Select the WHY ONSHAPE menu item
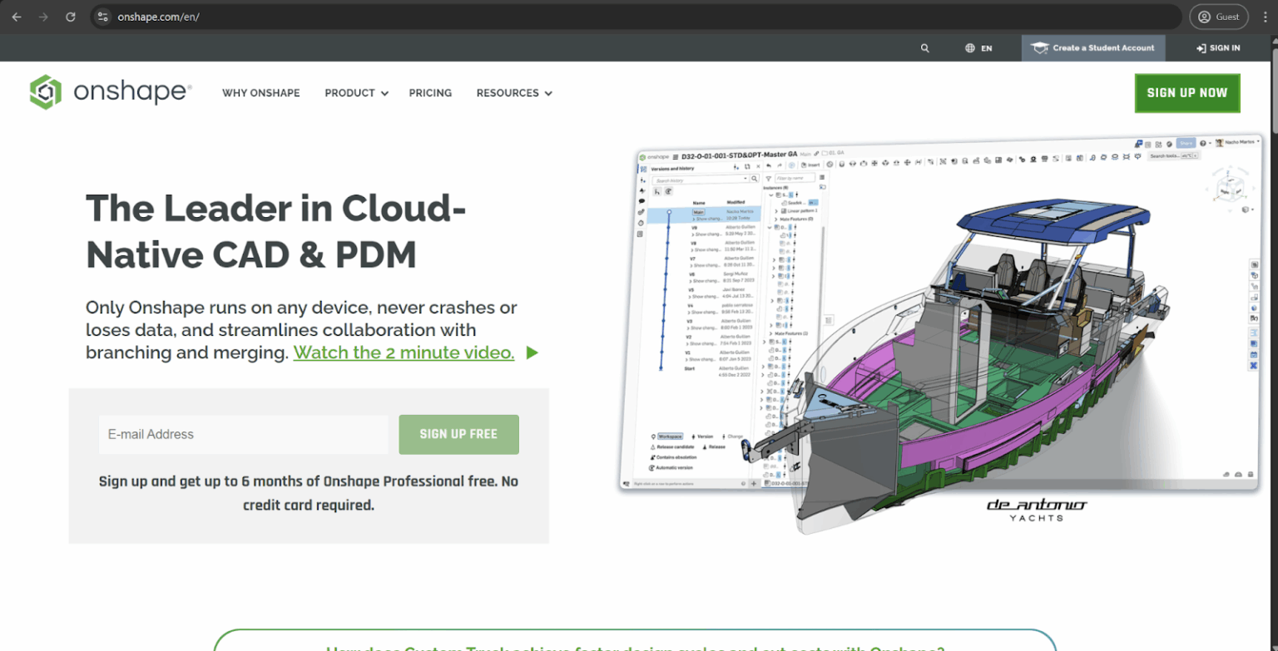1278x651 pixels. pos(260,93)
